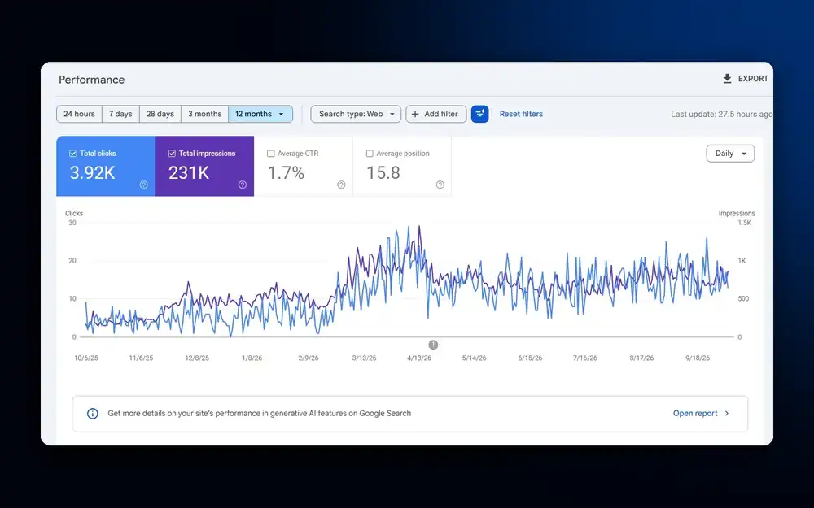Click the 9/18/26 date label on x-axis

coord(698,358)
